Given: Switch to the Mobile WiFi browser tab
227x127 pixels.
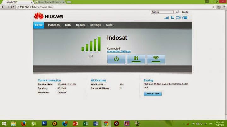Looking at the screenshot, I should (x=17, y=2).
